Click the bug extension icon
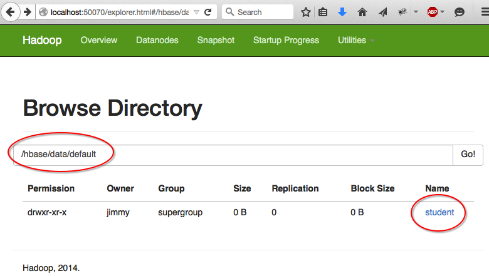This screenshot has width=489, height=276. pyautogui.click(x=402, y=12)
